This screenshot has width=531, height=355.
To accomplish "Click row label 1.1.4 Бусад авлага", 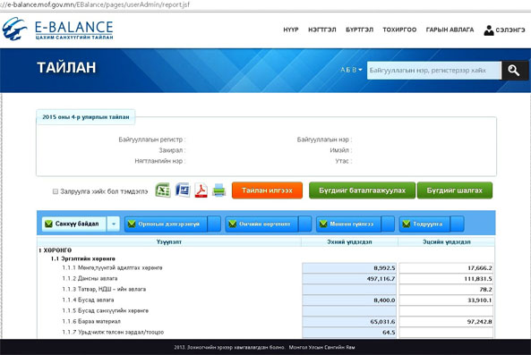I will coord(88,300).
